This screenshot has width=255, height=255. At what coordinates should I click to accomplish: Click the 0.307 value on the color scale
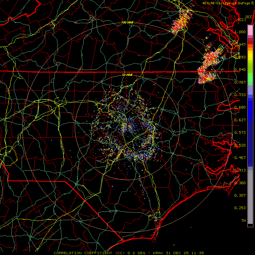(240, 195)
